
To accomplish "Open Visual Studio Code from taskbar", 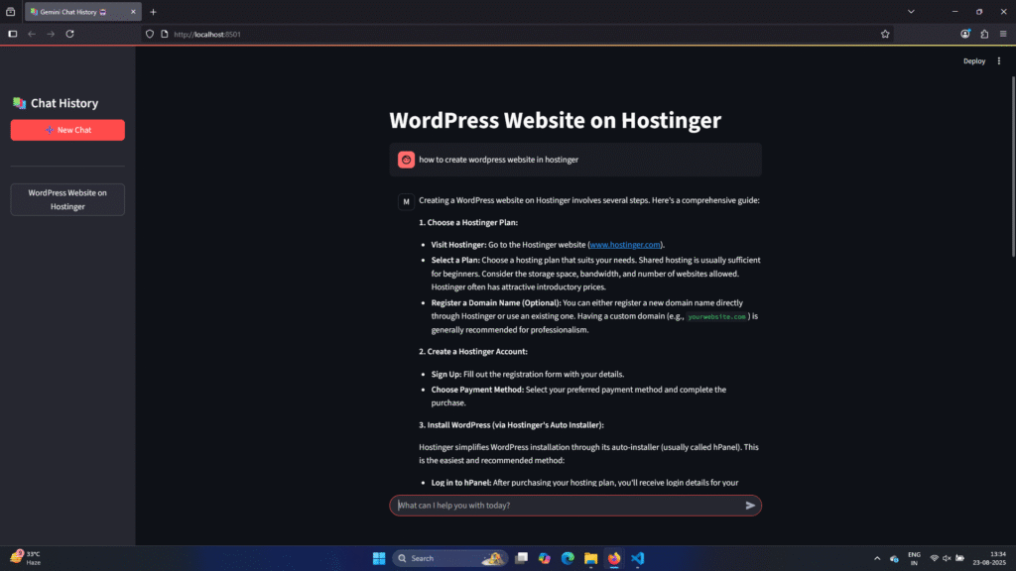I will [x=638, y=558].
